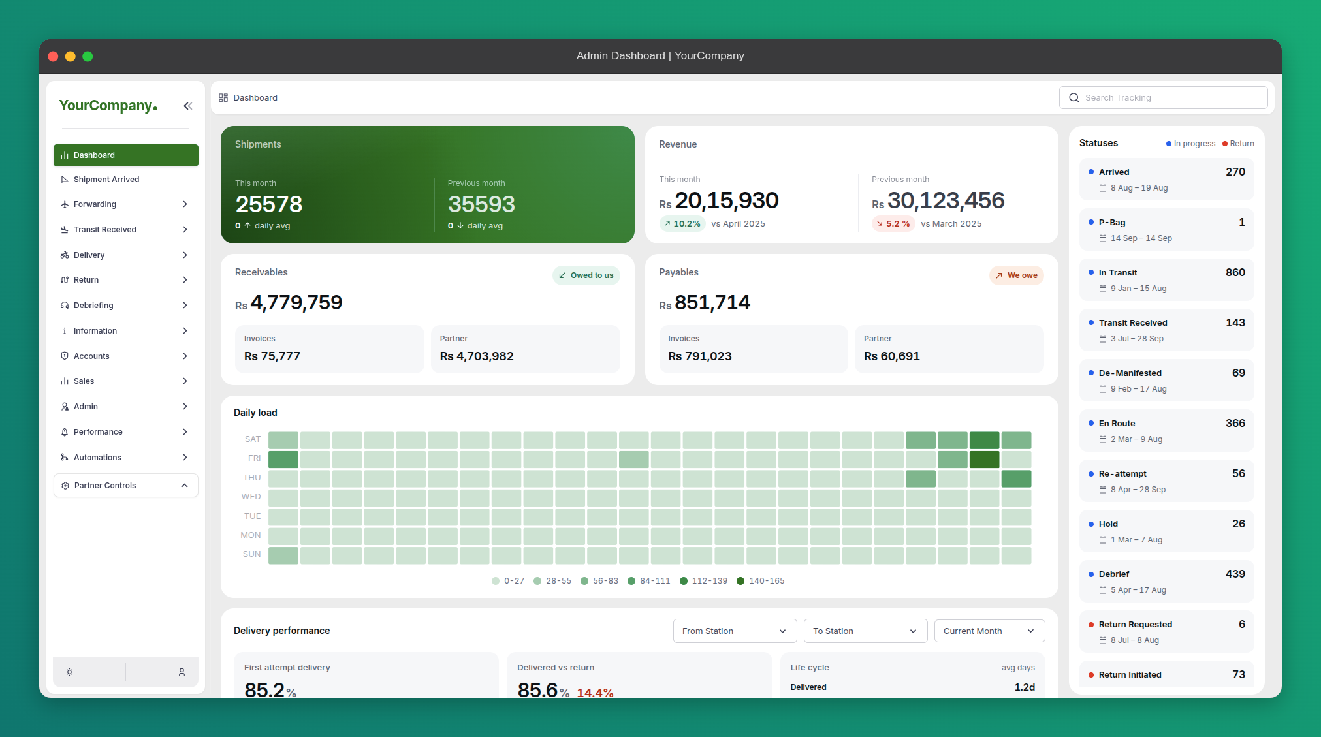
Task: Open the From Station dropdown
Action: coord(735,631)
